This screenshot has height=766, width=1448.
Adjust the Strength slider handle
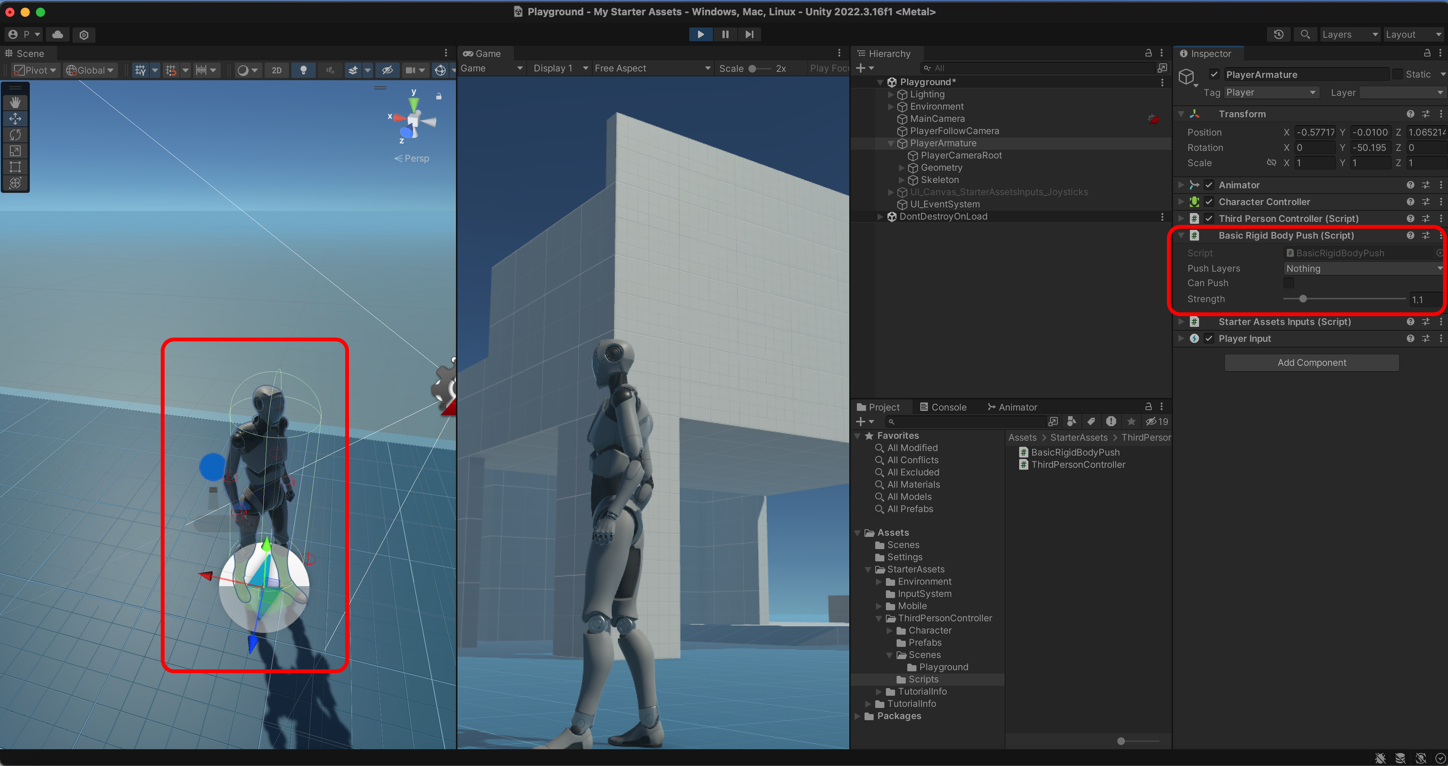coord(1303,299)
